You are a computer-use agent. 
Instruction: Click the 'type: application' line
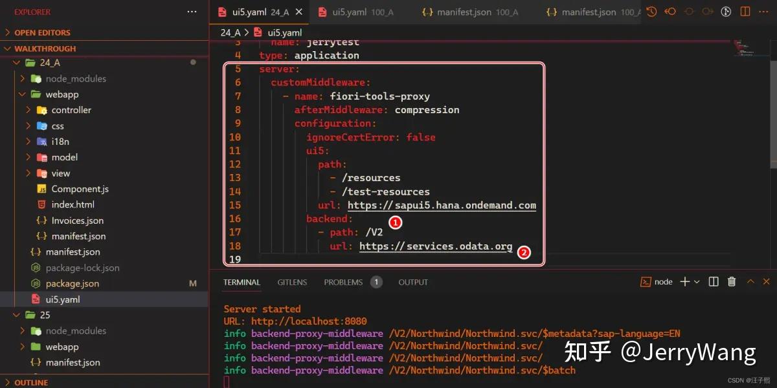tap(309, 56)
